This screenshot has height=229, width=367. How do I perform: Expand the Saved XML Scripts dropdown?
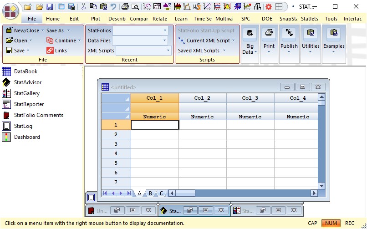pyautogui.click(x=224, y=51)
